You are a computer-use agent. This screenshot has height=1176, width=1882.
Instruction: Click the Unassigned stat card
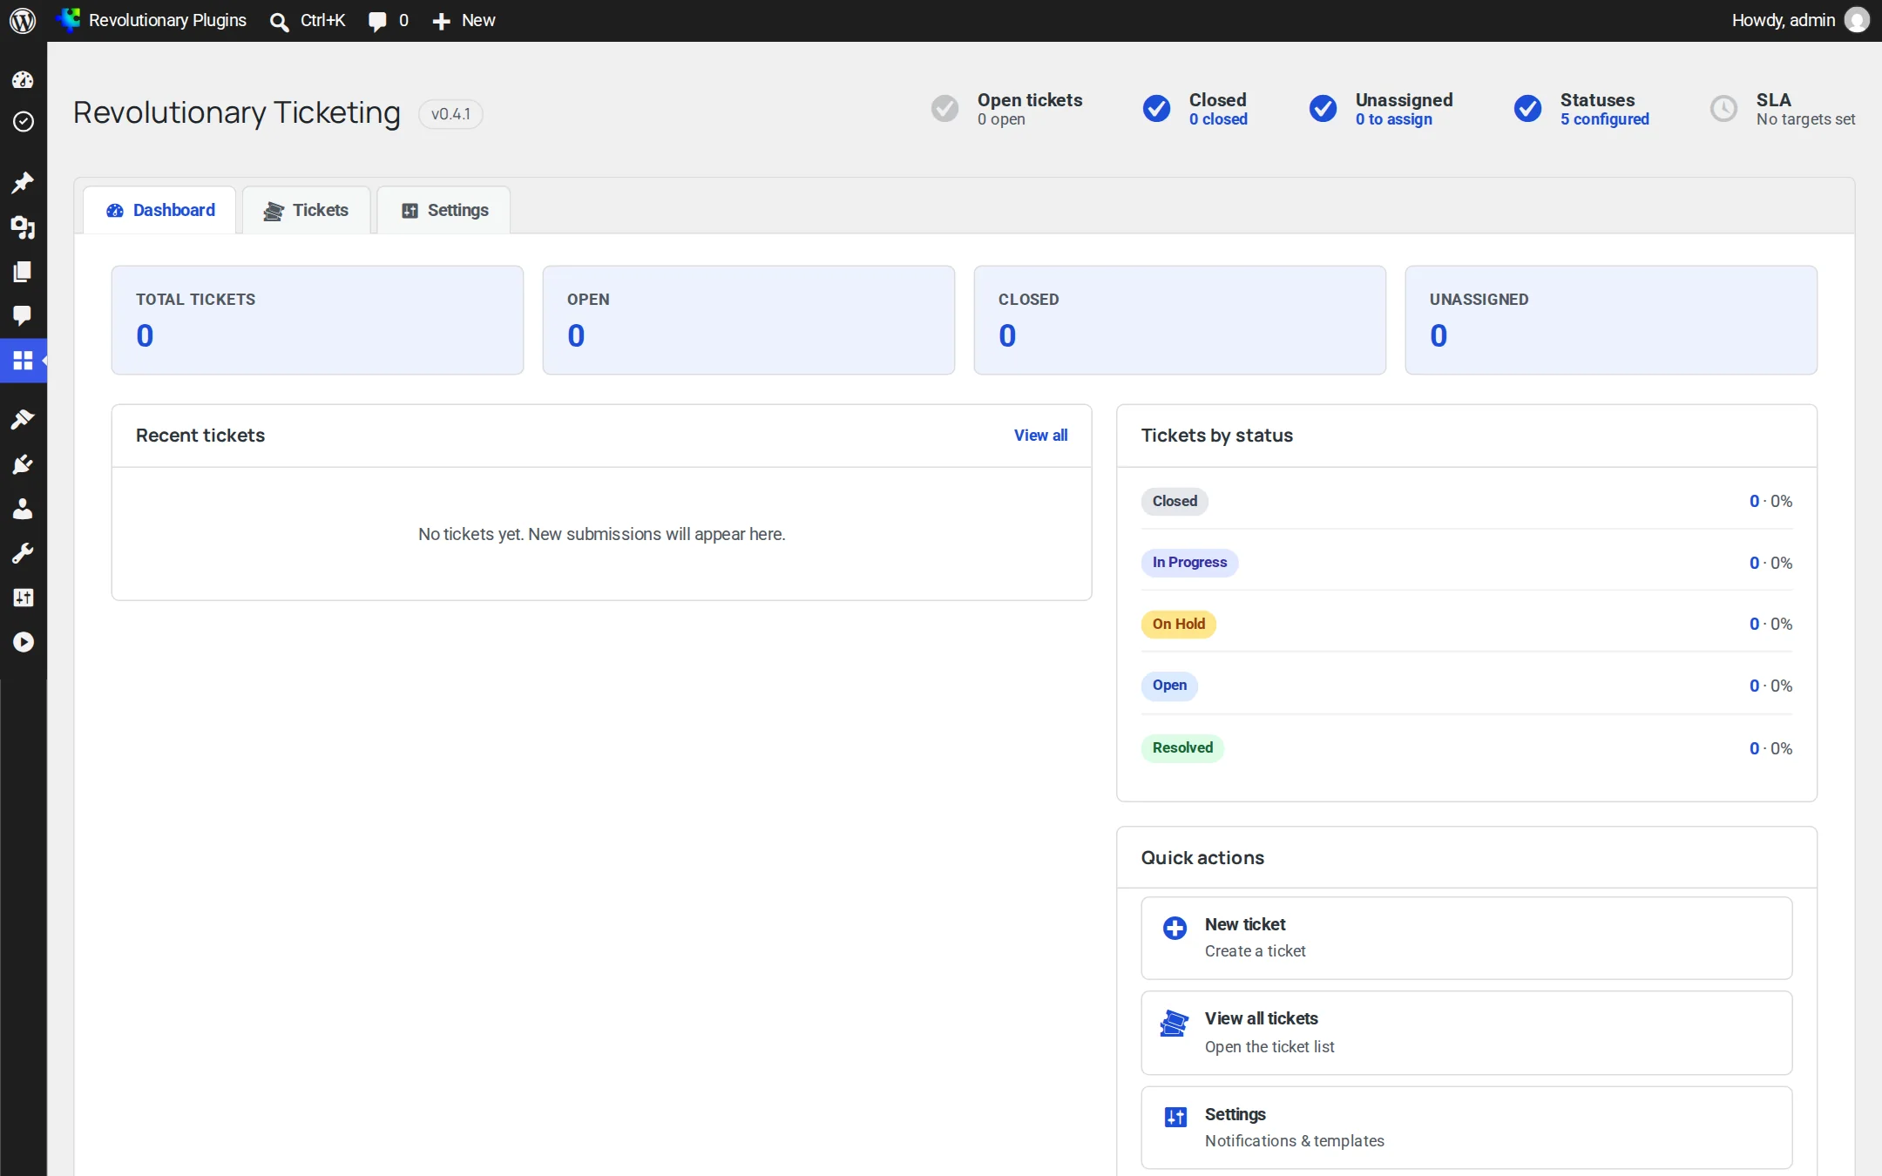point(1611,321)
